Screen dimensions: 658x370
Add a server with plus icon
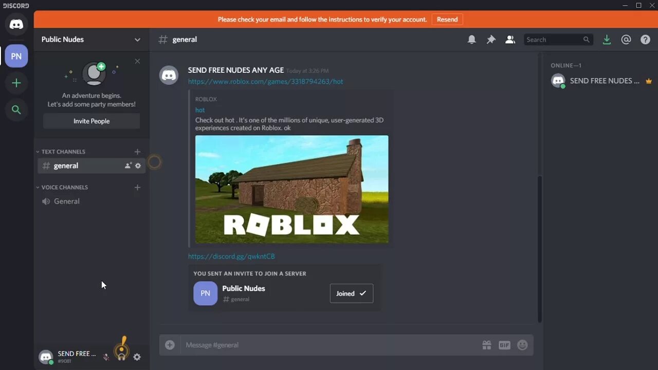[16, 83]
